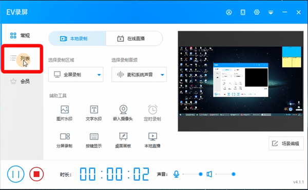Open the title bar dropdown menu arrow
The height and width of the screenshot is (190, 308).
click(271, 12)
